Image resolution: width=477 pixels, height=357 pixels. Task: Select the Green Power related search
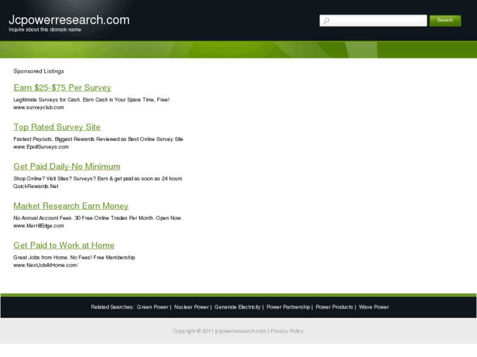tap(152, 307)
